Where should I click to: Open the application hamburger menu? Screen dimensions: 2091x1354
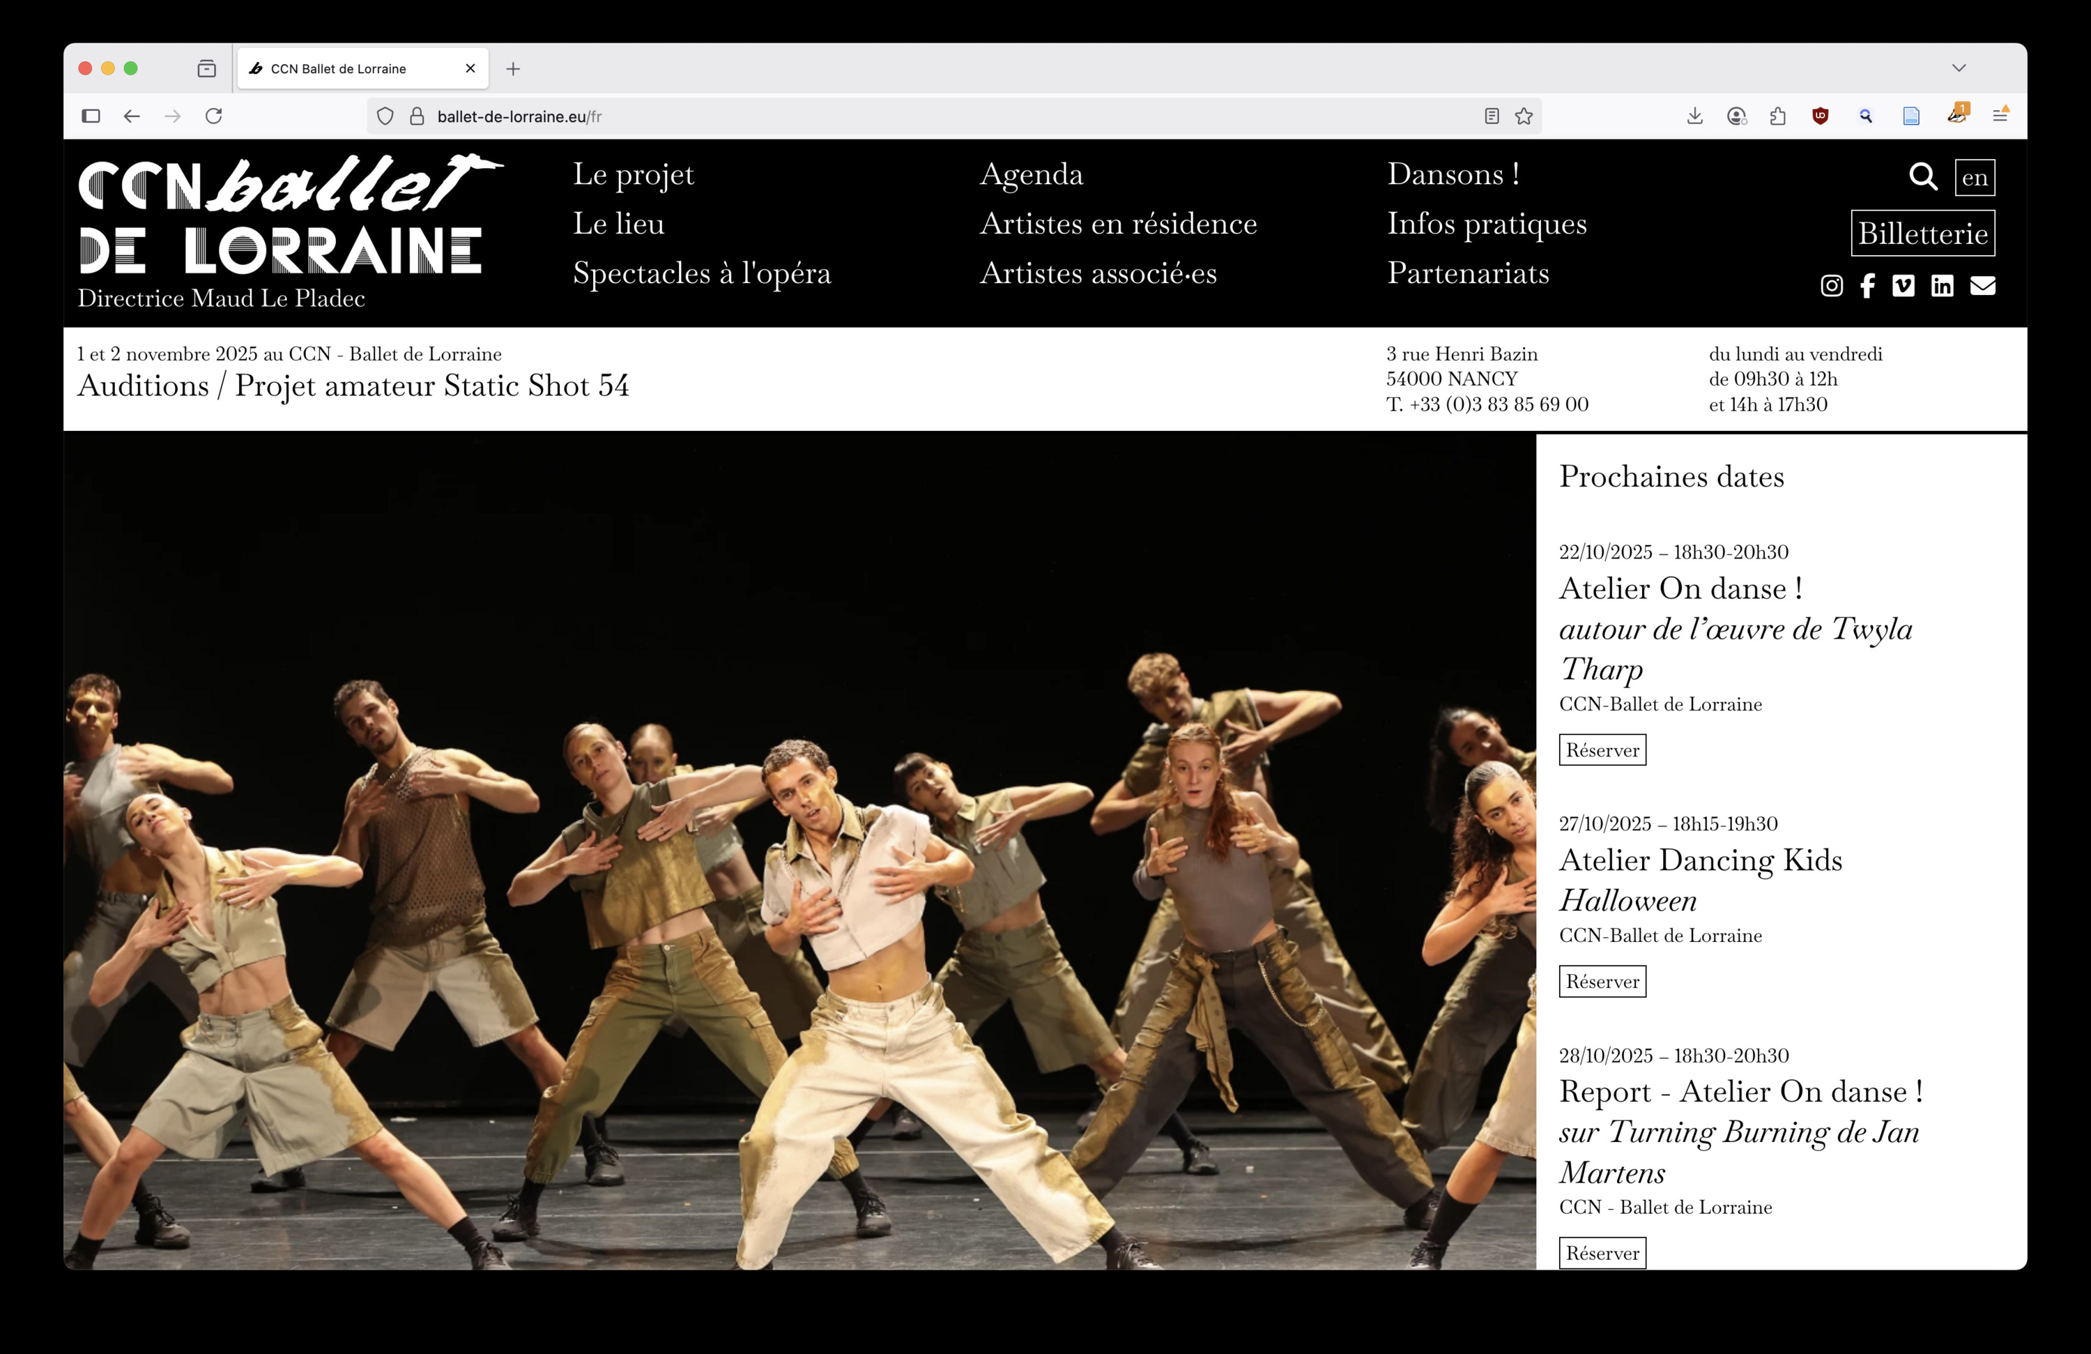(x=2000, y=116)
